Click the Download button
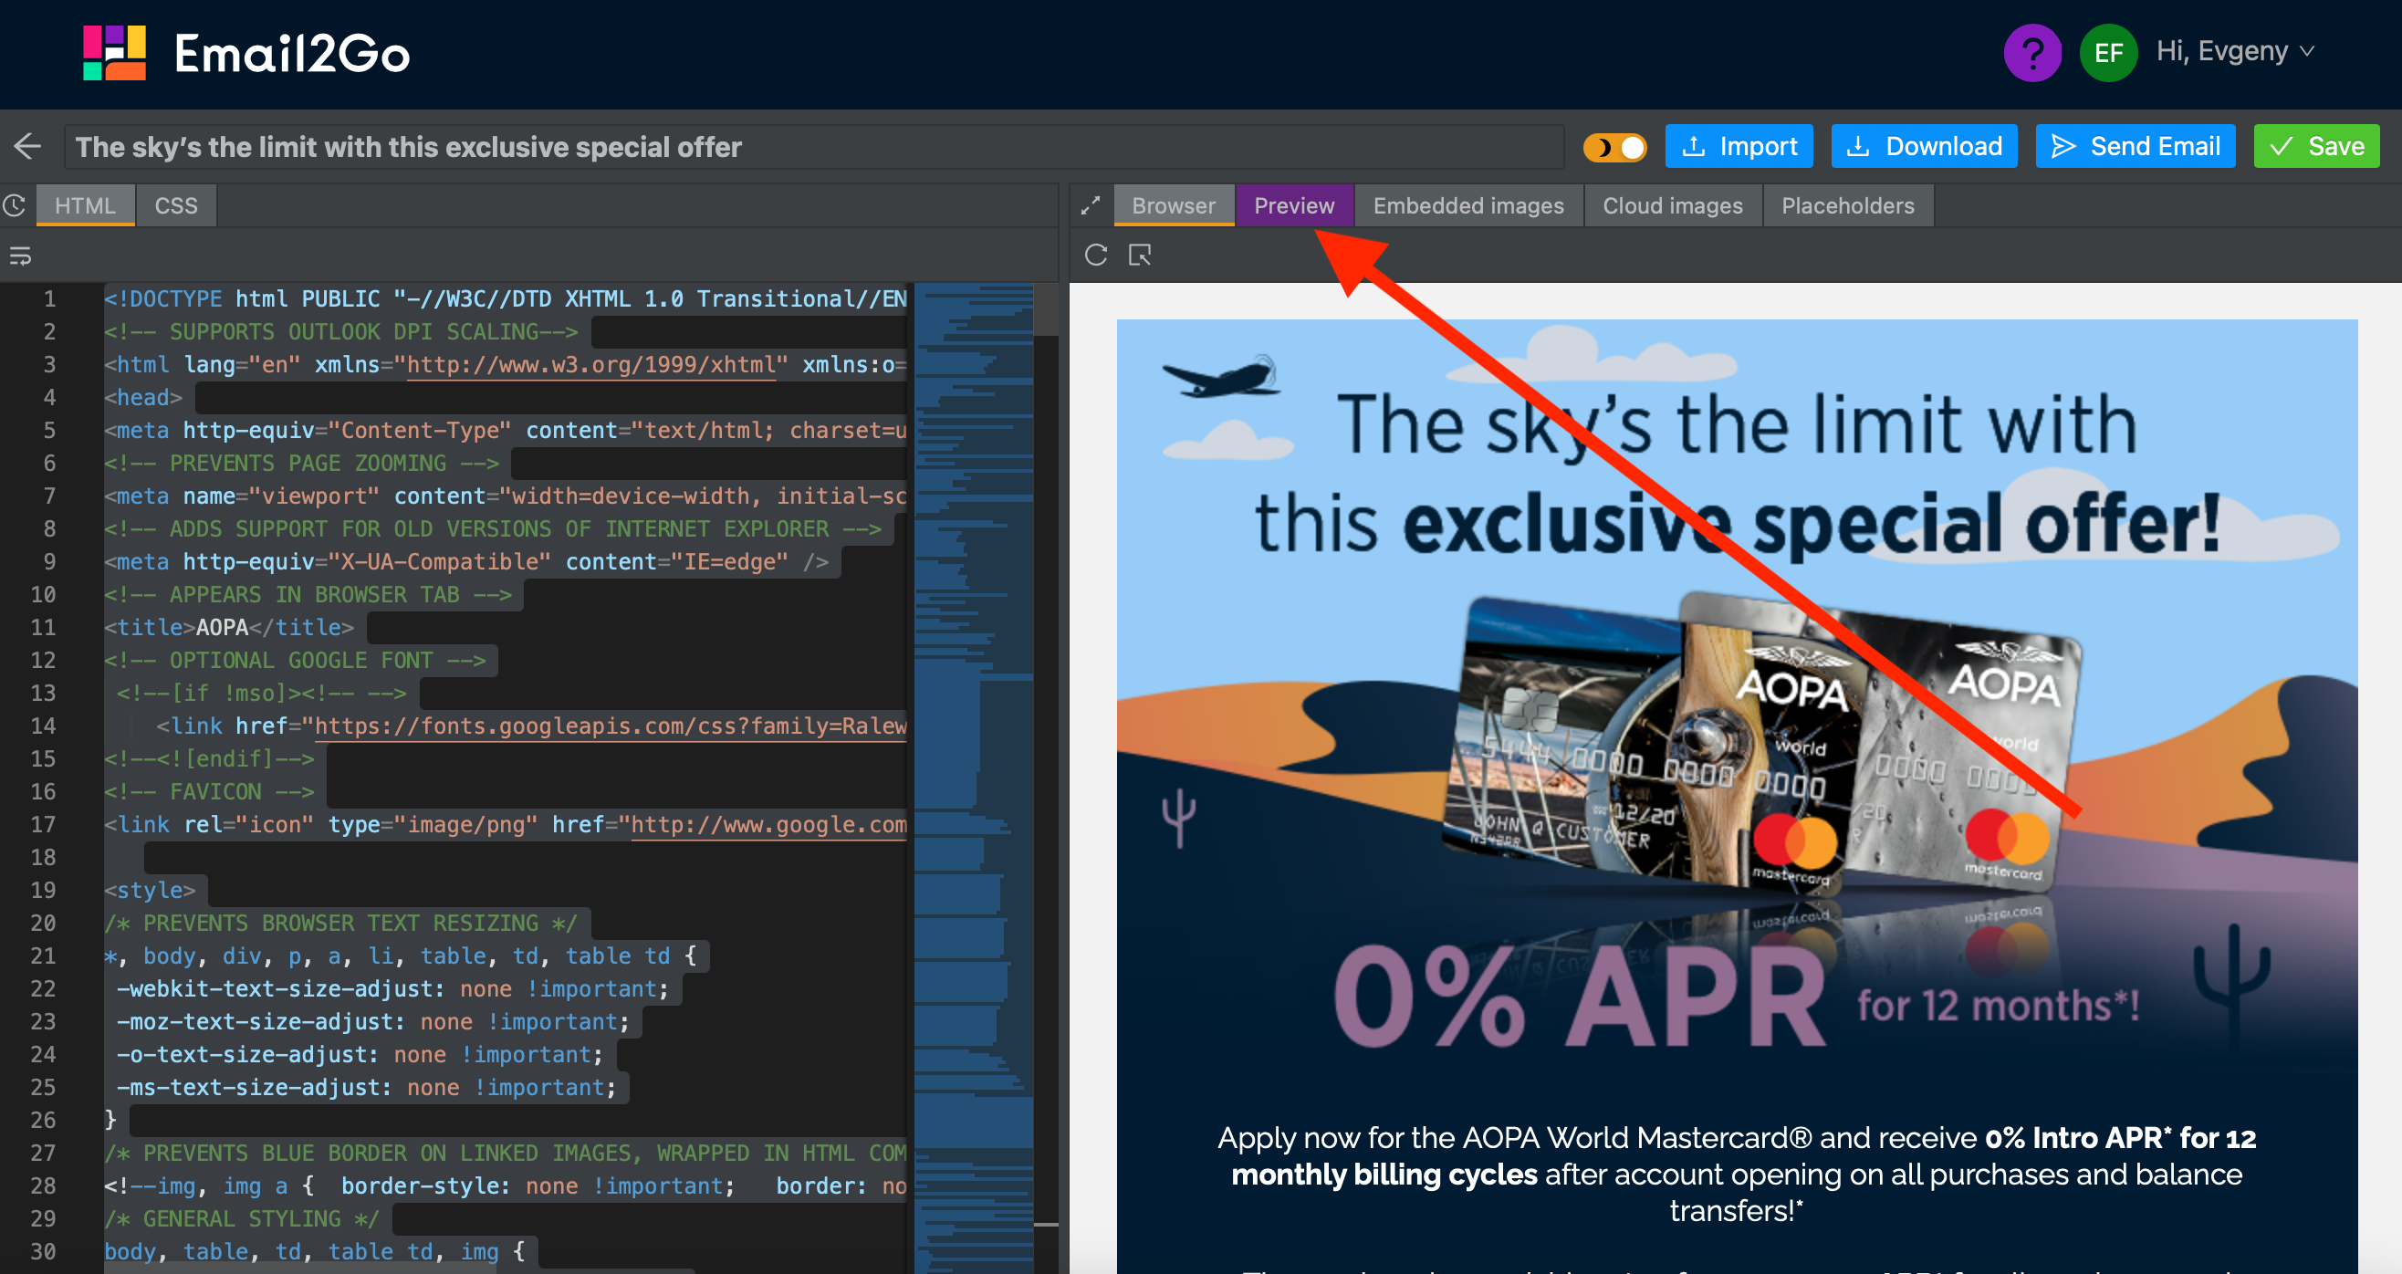The image size is (2402, 1274). [1924, 146]
